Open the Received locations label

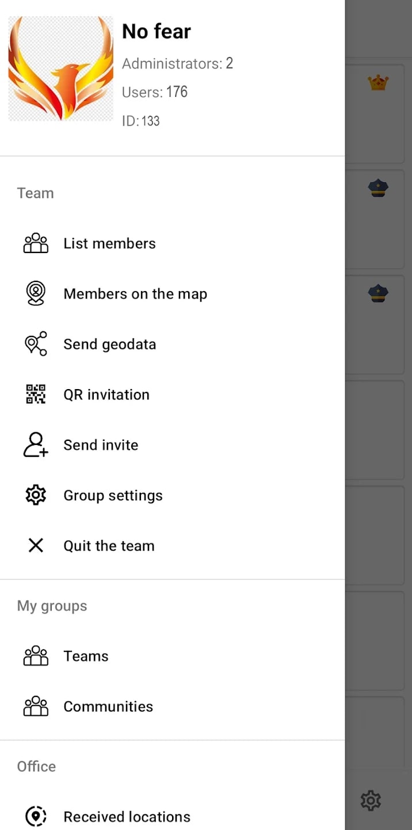click(127, 817)
